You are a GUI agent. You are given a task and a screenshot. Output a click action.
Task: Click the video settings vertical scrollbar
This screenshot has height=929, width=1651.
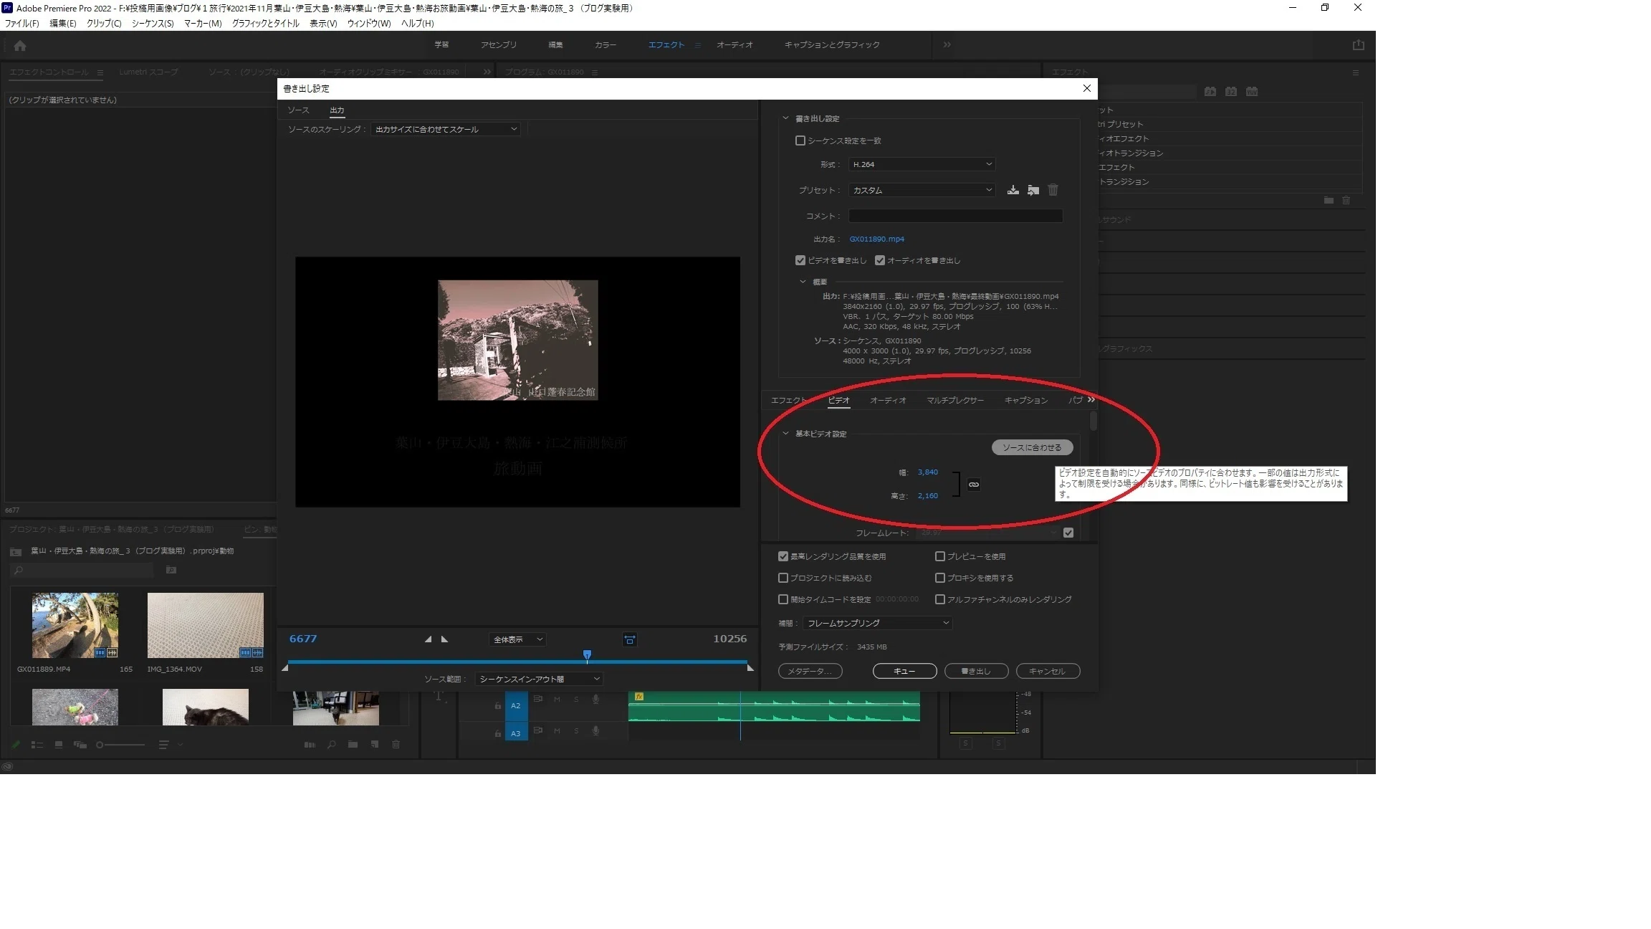pos(1094,421)
